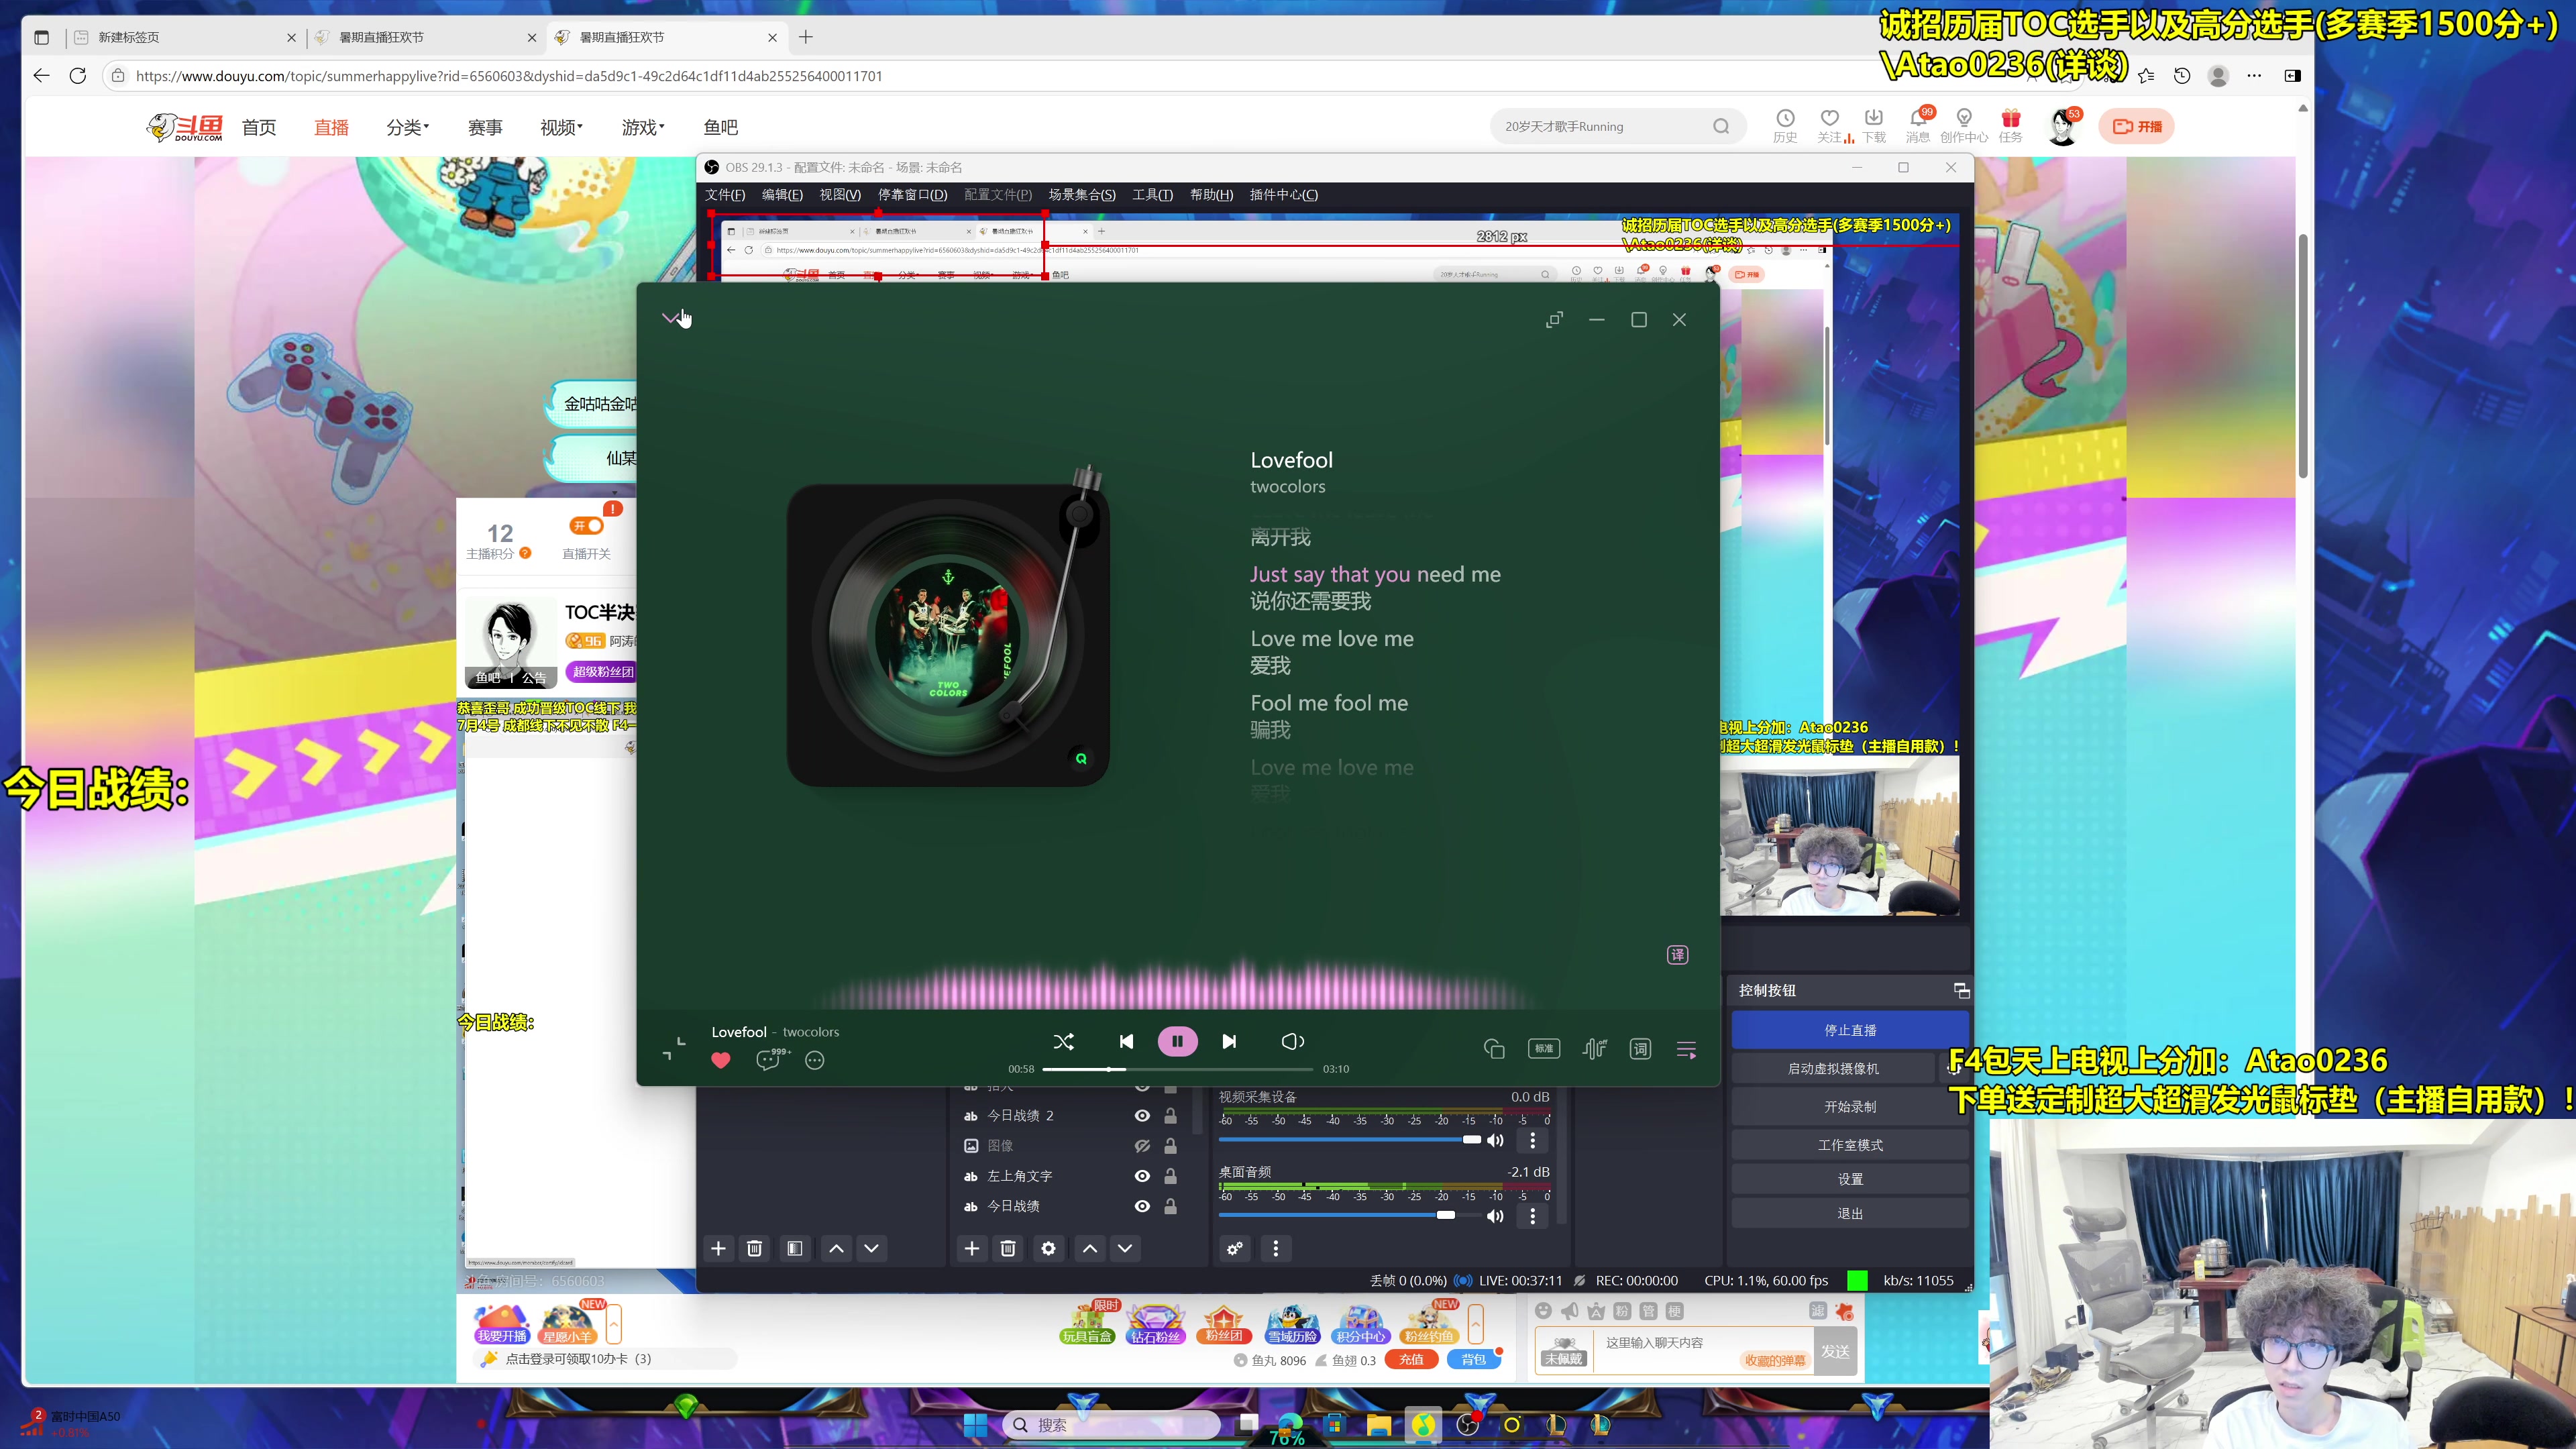Click the volume speaker icon in music player
This screenshot has height=1449, width=2576.
point(1292,1041)
